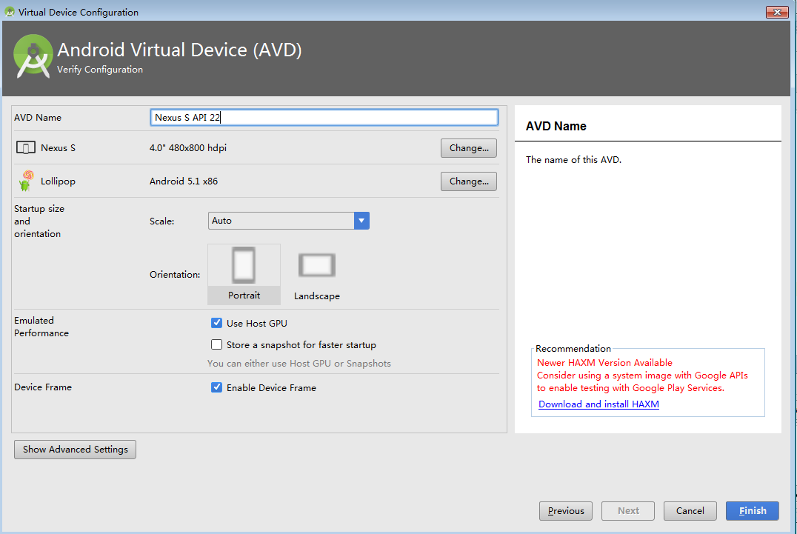Viewport: 797px width, 534px height.
Task: Change the Nexus S device definition
Action: pos(468,148)
